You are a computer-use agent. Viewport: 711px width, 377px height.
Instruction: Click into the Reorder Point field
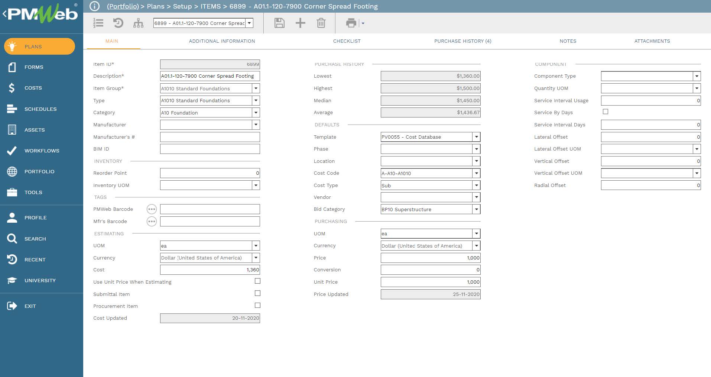pos(210,173)
